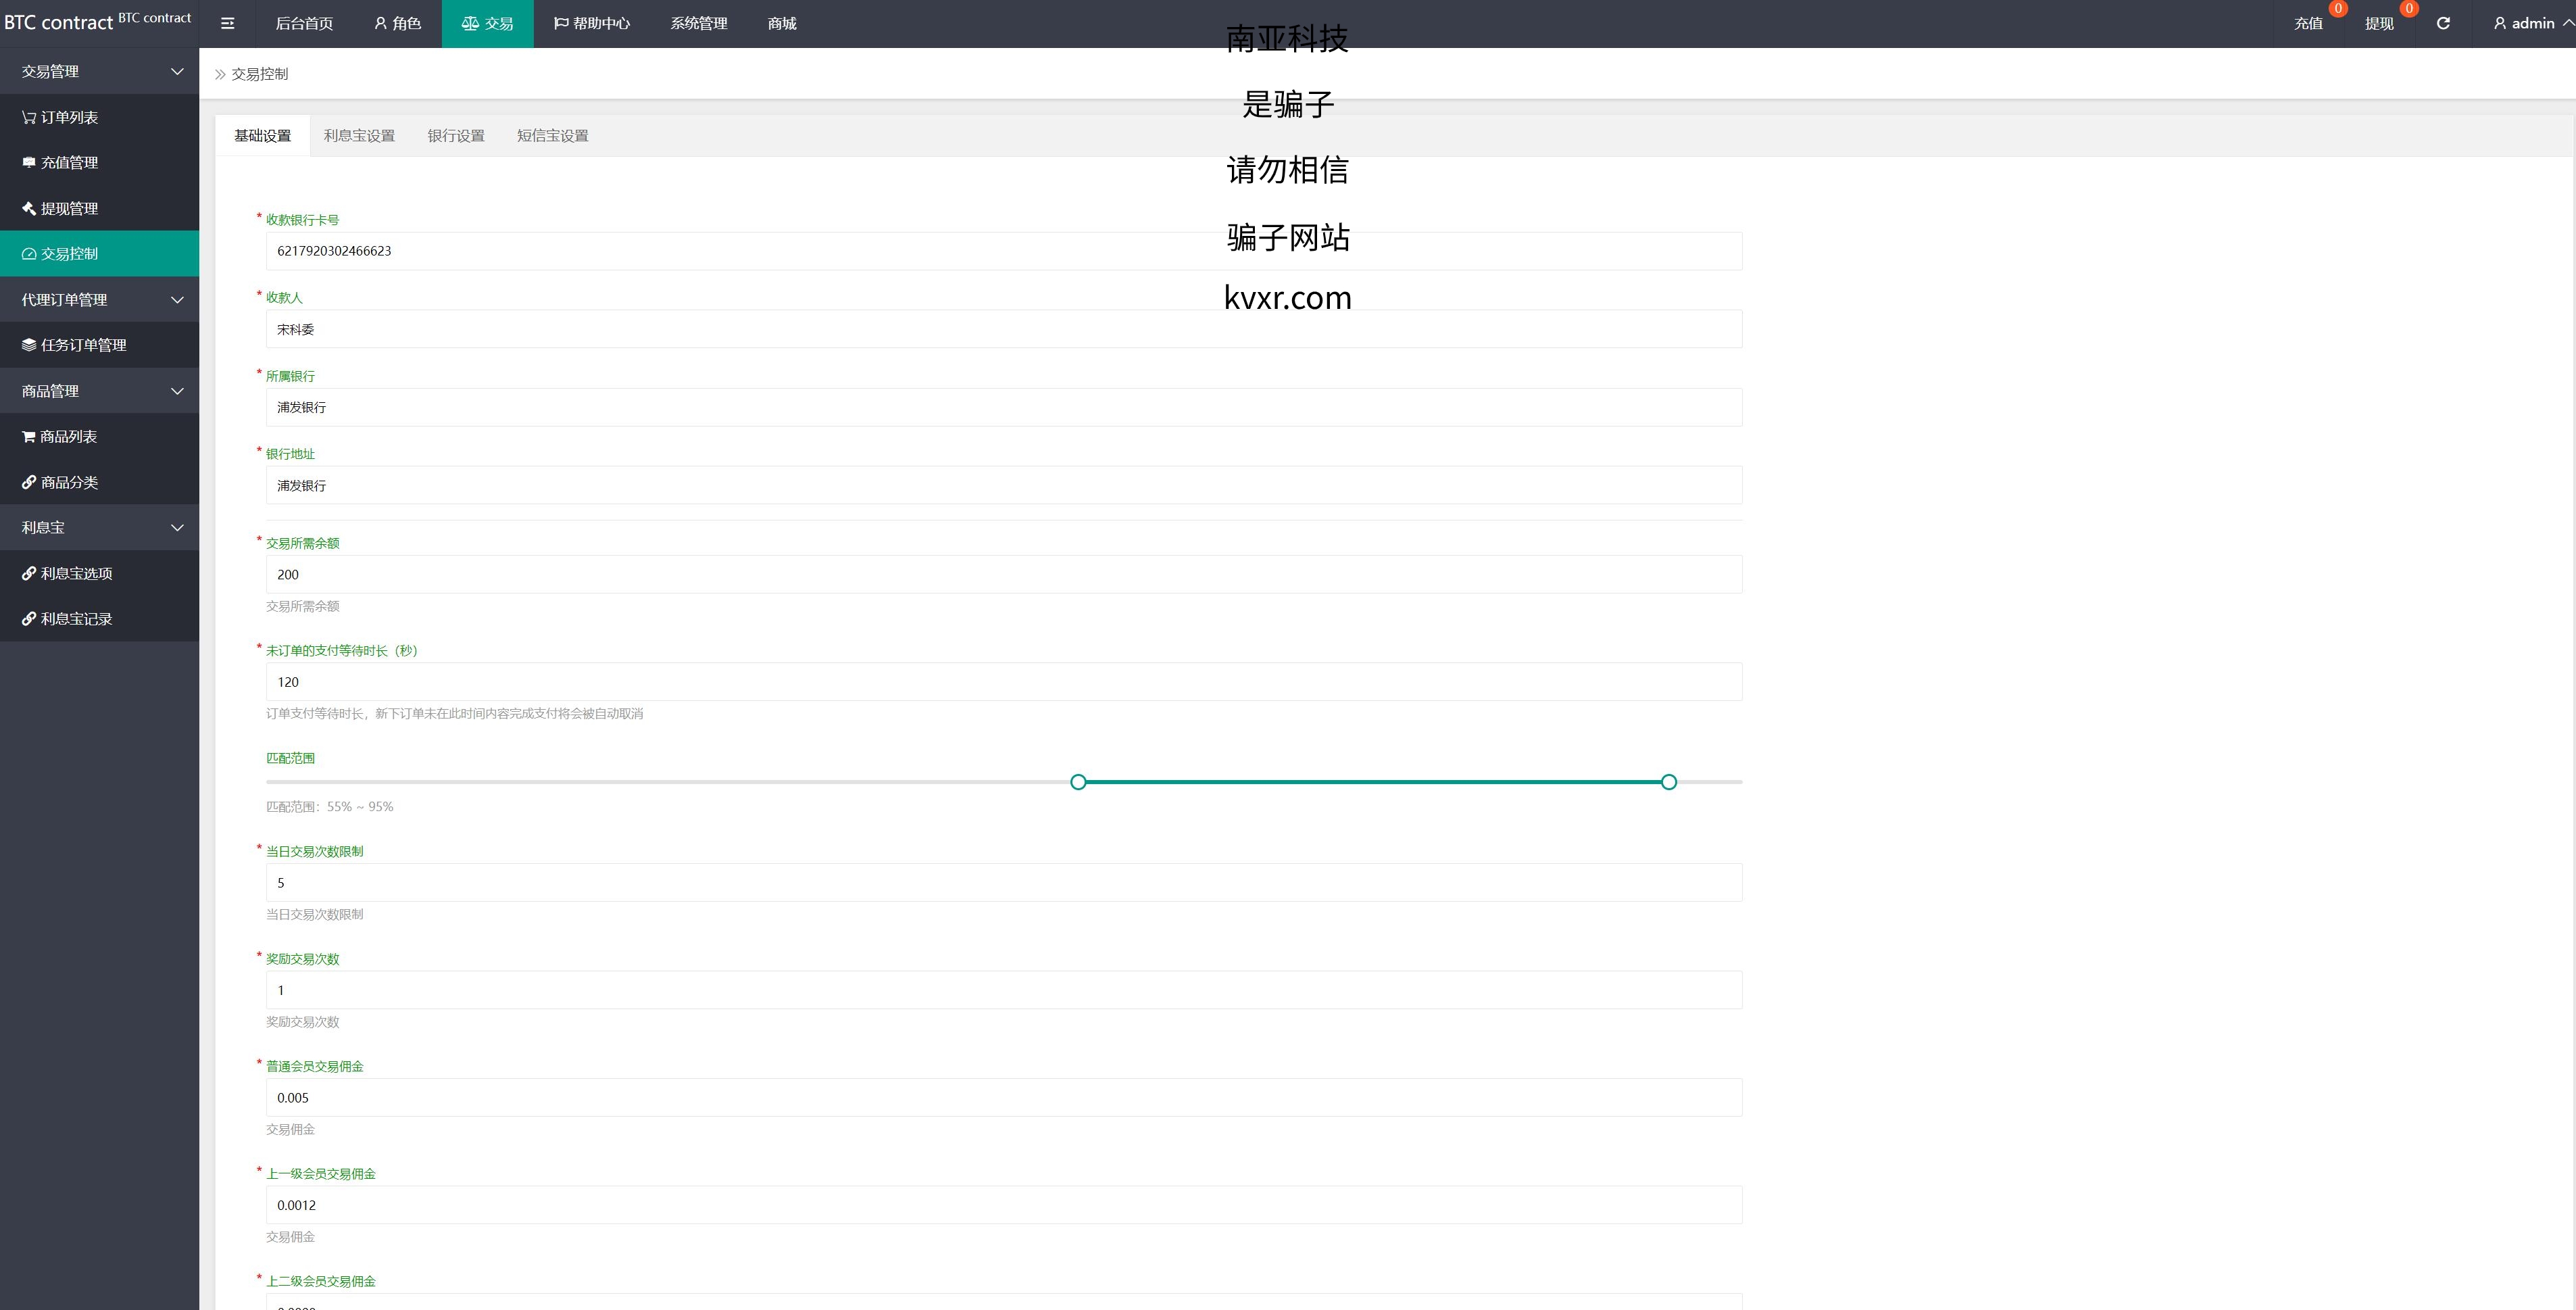Screen dimensions: 2576x1310
Task: Open 利息宝记录 in sidebar
Action: click(99, 619)
